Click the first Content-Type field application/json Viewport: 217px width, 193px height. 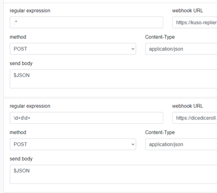[x=181, y=49]
